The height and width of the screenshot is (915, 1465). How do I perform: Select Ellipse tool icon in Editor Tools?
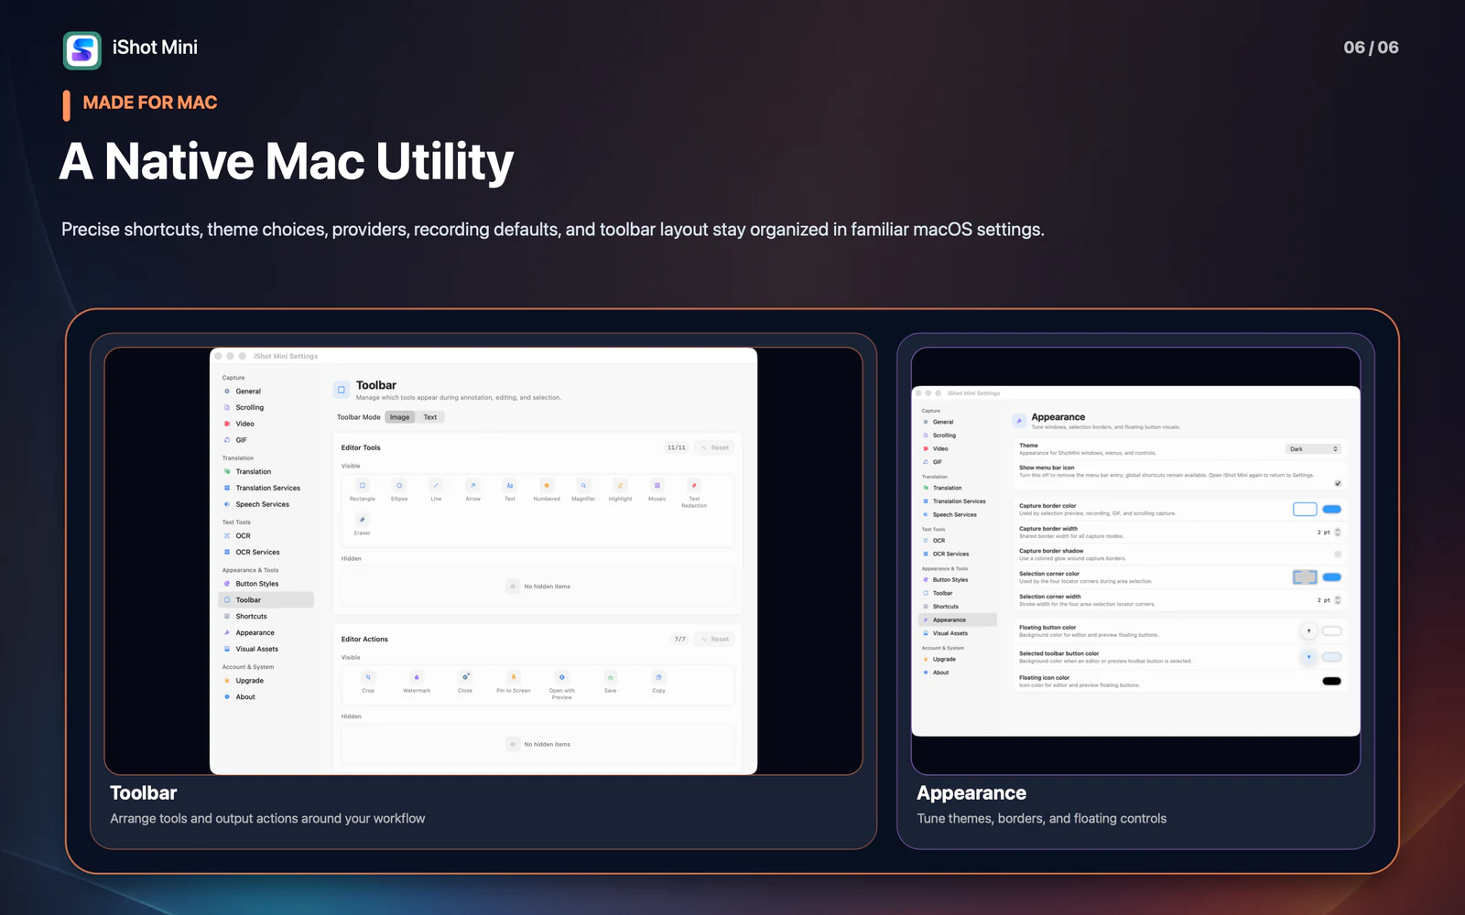click(x=399, y=485)
